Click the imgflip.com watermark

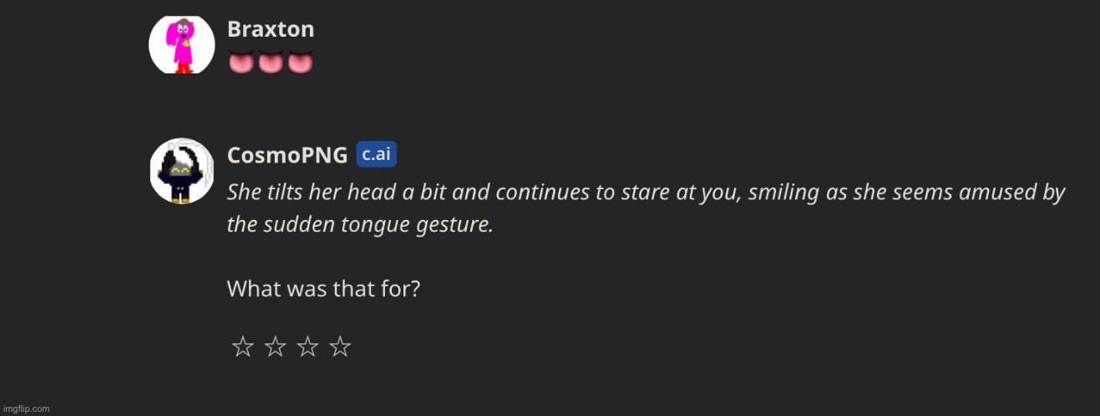pyautogui.click(x=26, y=408)
